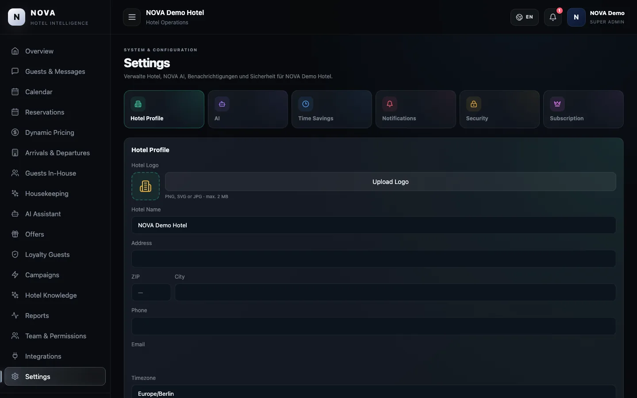Open the EN language selector
This screenshot has height=398, width=637.
click(525, 17)
